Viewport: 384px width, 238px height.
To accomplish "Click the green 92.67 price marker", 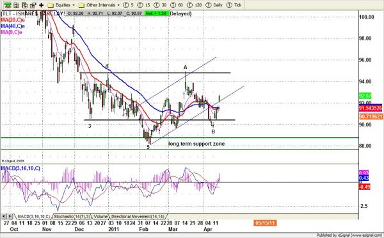I will click(365, 96).
